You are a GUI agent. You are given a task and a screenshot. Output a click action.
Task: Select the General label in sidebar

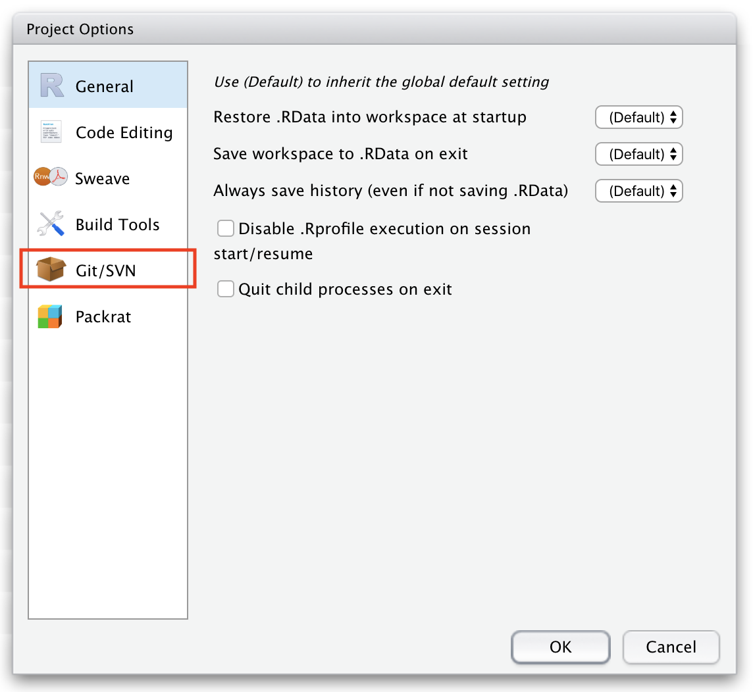104,86
